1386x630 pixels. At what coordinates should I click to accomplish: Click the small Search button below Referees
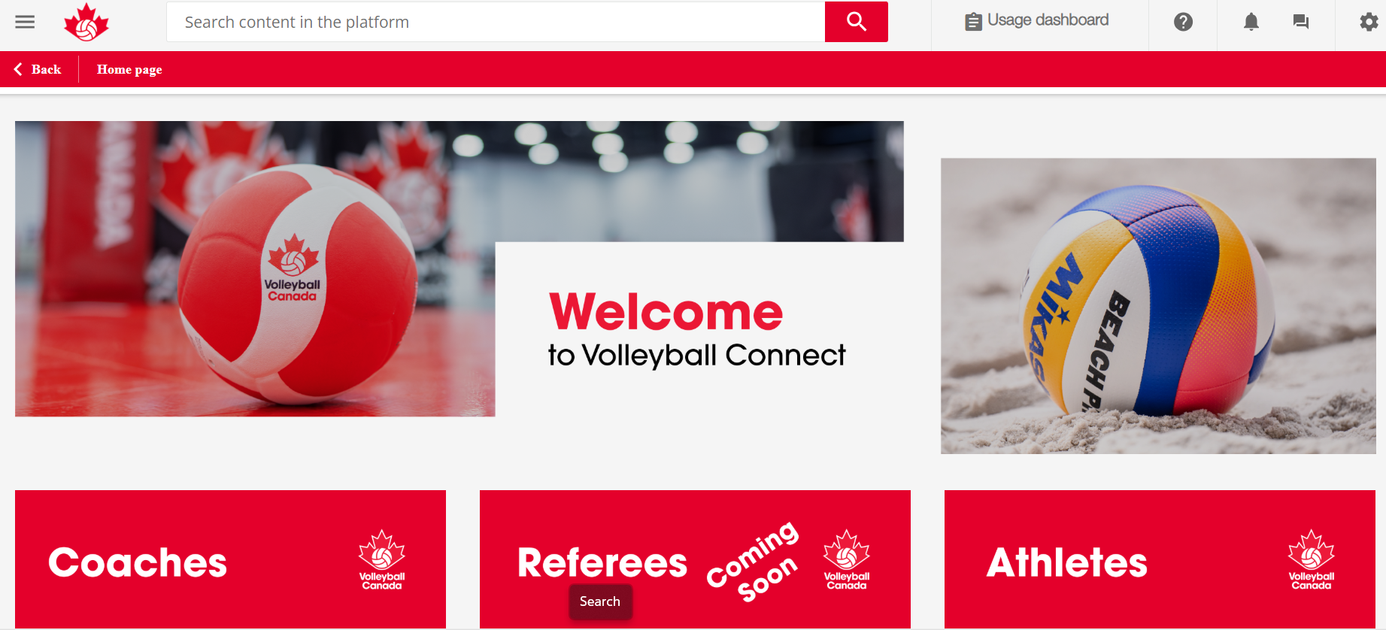coord(600,601)
